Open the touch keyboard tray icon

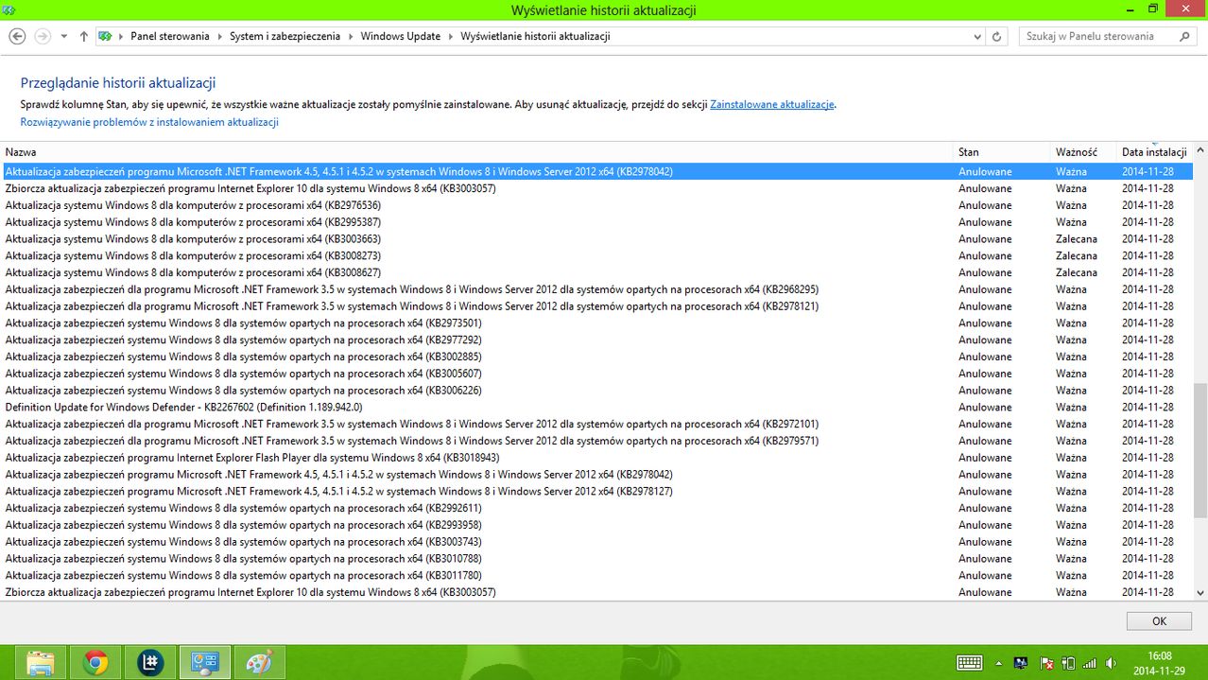969,663
